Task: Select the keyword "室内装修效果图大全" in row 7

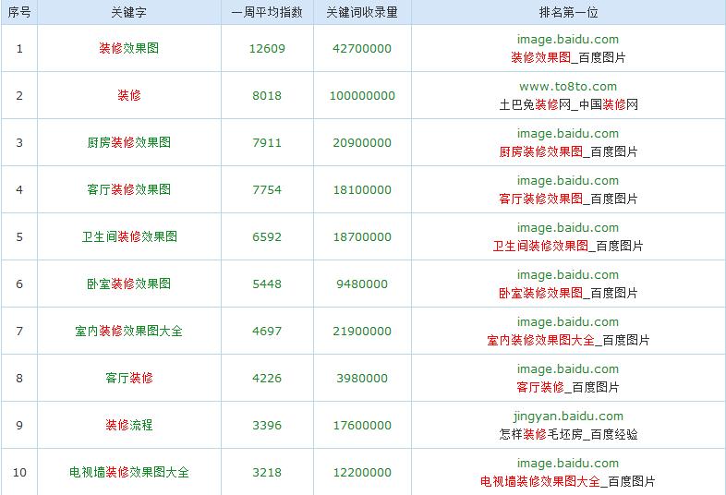Action: point(128,331)
